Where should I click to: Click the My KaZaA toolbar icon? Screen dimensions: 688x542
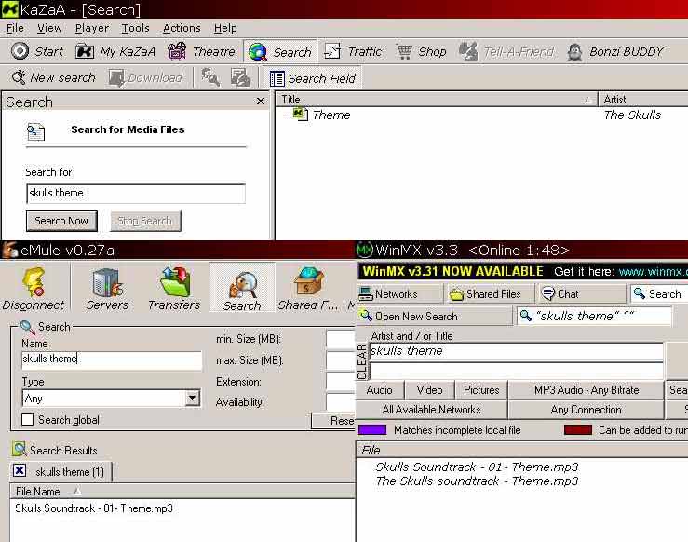86,51
